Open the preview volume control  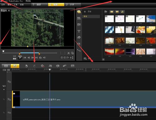coord(44,58)
